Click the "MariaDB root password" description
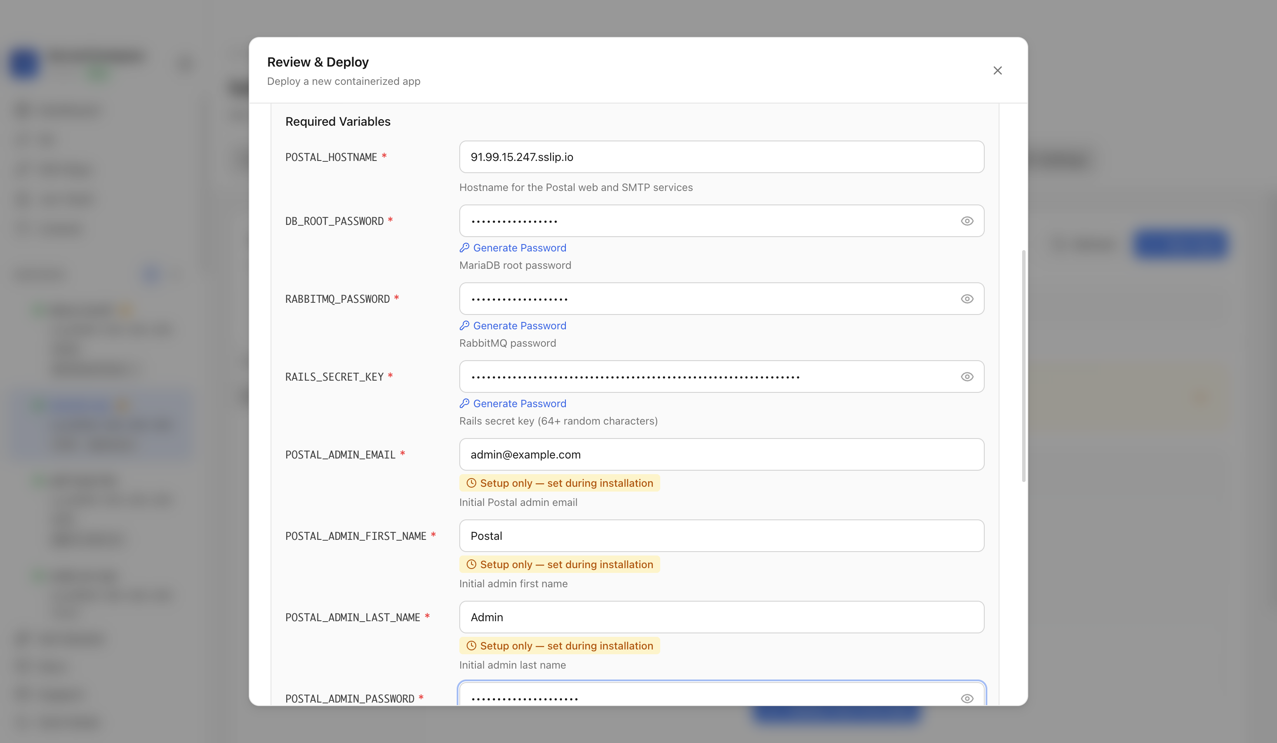Viewport: 1277px width, 743px height. coord(515,265)
